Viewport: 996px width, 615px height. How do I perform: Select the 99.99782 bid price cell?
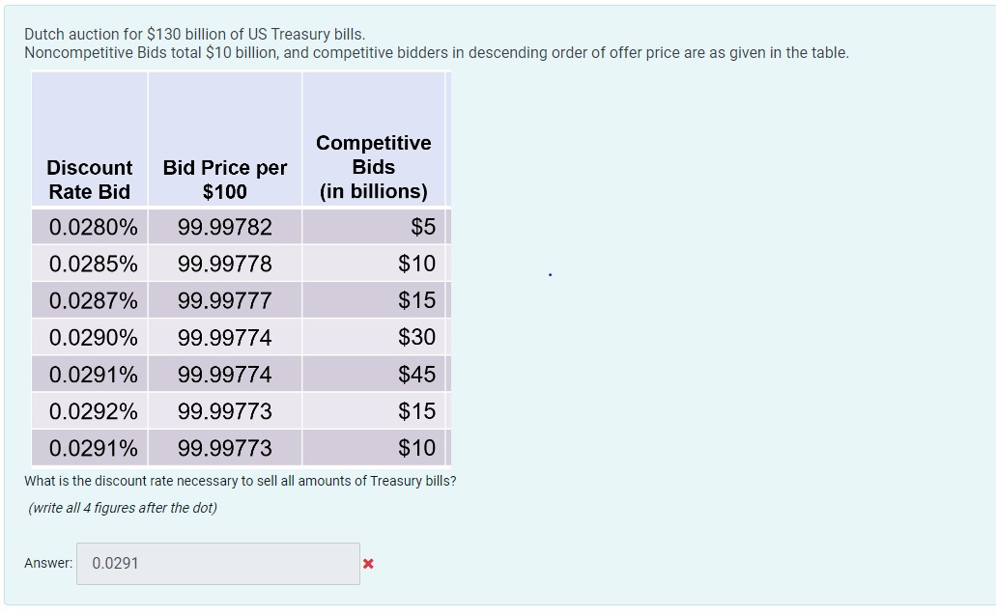(x=224, y=226)
